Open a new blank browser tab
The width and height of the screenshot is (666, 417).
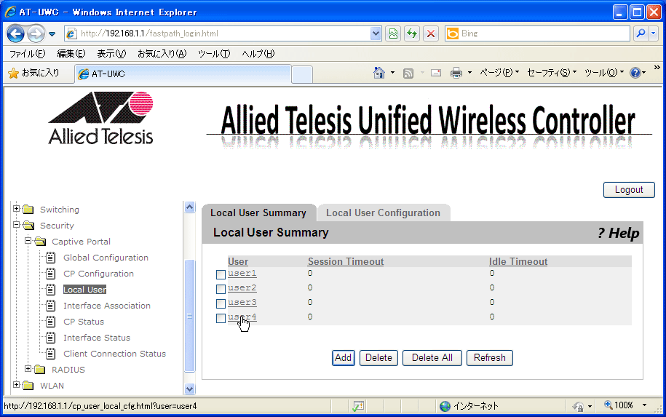click(302, 75)
